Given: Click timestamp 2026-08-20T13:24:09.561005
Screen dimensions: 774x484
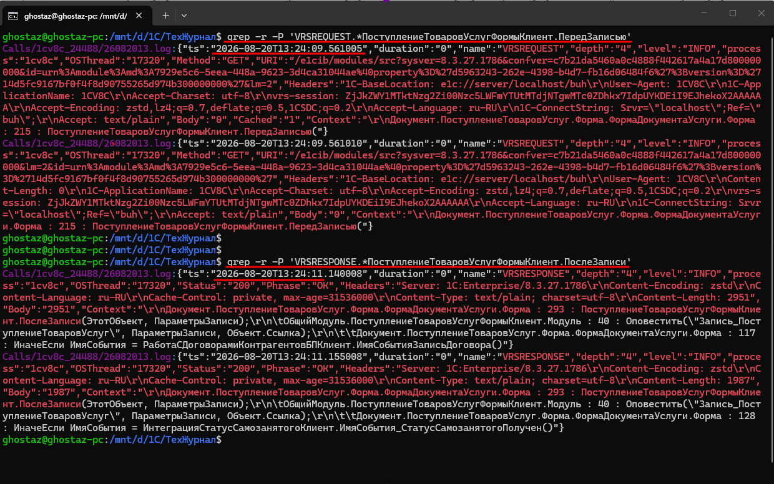Looking at the screenshot, I should tap(290, 48).
